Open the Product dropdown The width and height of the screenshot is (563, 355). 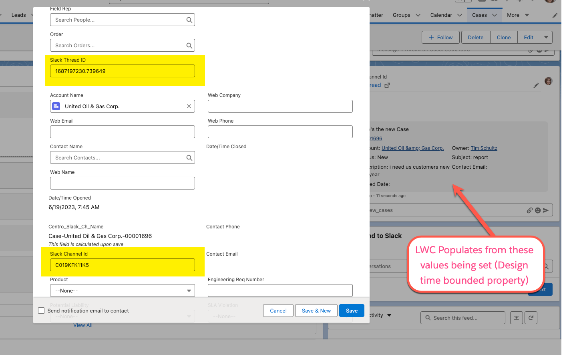(x=123, y=290)
